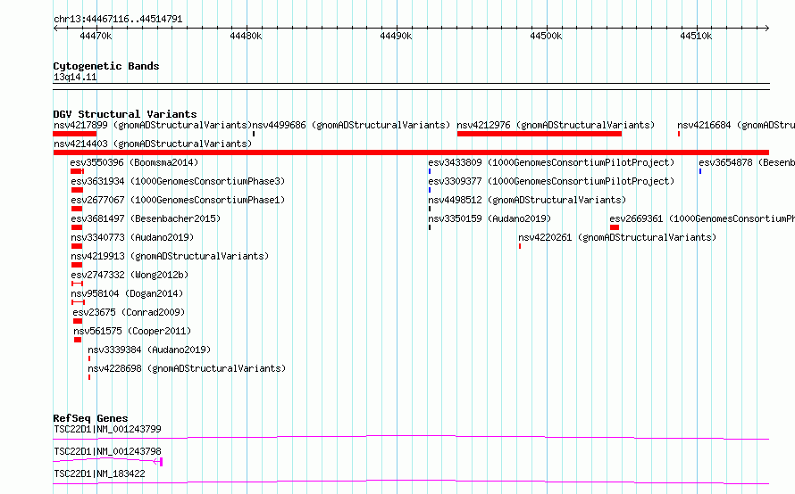
Task: Click the 44480k ruler tick label
Action: (x=246, y=36)
